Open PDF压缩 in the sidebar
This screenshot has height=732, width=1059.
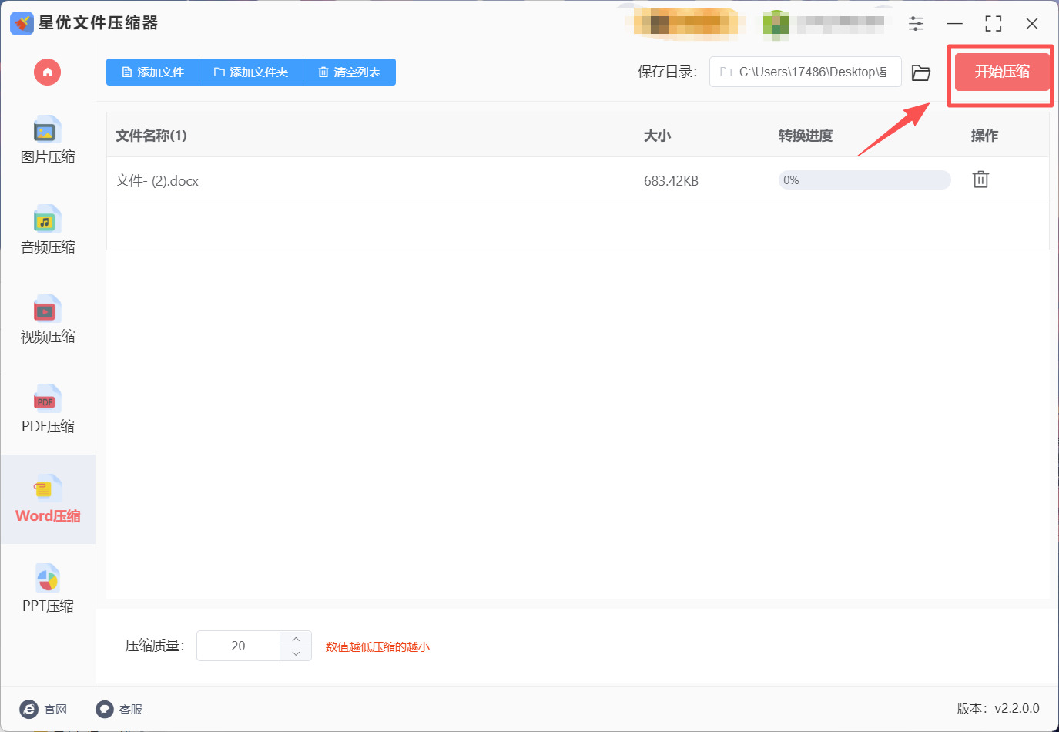pos(48,409)
